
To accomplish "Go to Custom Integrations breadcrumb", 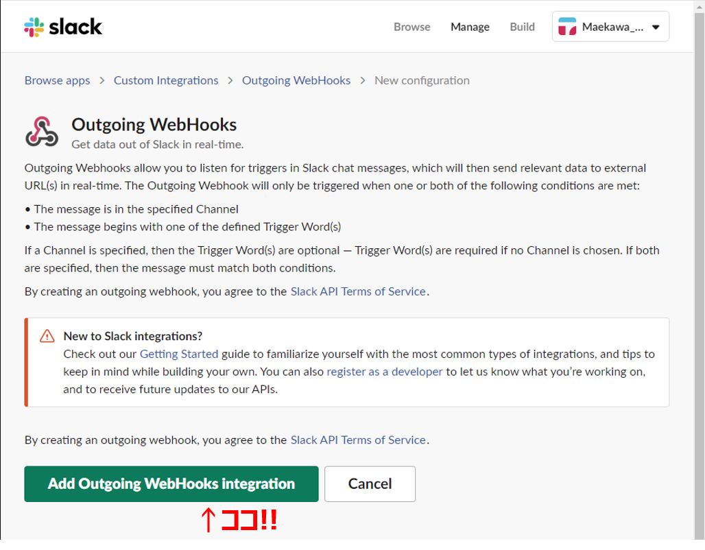I will [166, 80].
